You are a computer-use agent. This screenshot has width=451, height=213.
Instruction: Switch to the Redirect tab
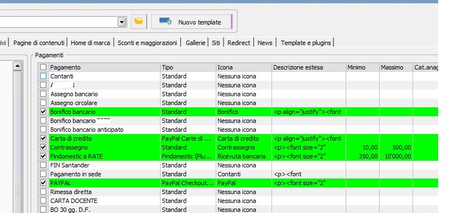point(239,43)
